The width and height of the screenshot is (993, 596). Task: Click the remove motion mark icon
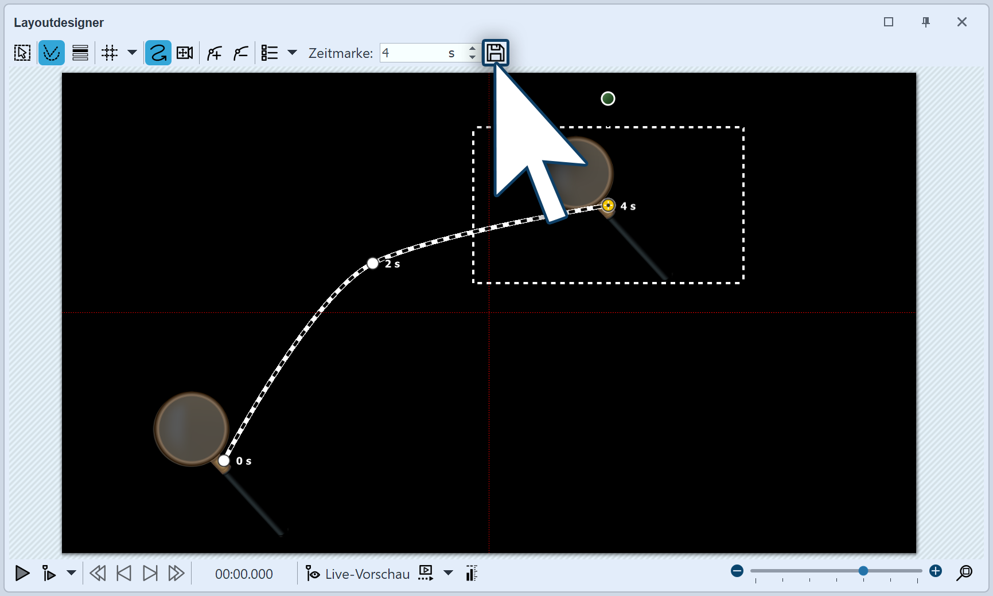pos(240,53)
